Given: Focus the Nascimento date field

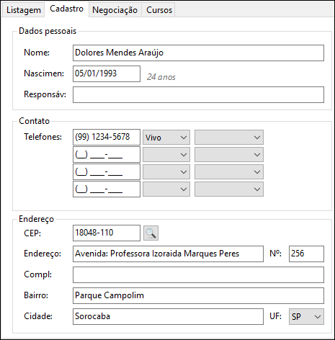Looking at the screenshot, I should pos(107,73).
